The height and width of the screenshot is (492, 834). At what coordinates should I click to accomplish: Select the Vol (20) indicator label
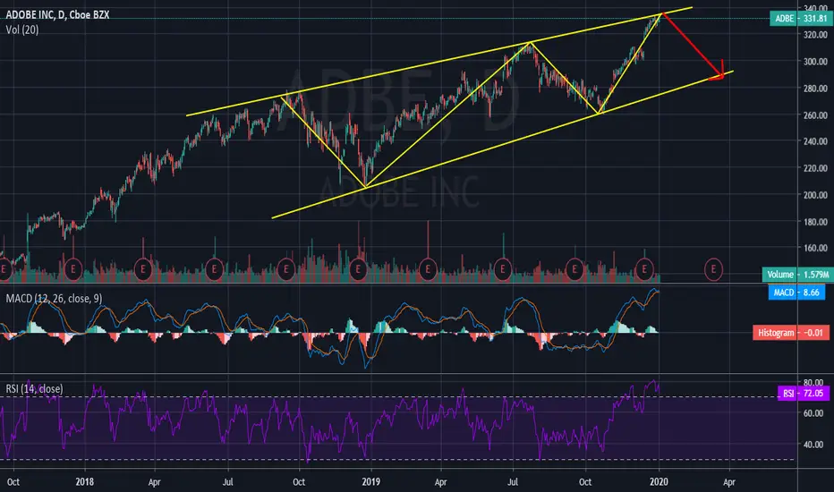click(22, 30)
